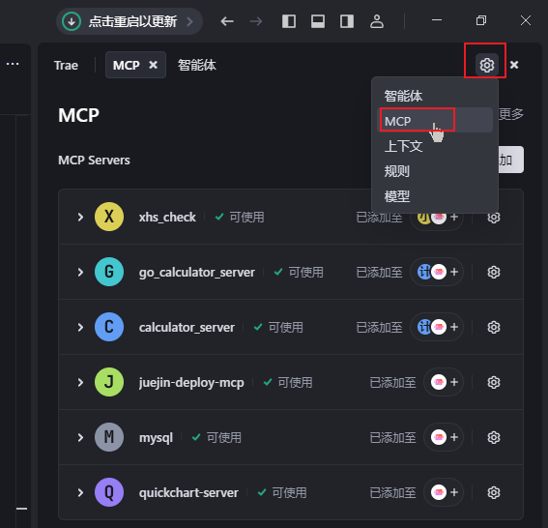548x528 pixels.
Task: Add juejin-deploy-mcp to another agent
Action: point(454,382)
